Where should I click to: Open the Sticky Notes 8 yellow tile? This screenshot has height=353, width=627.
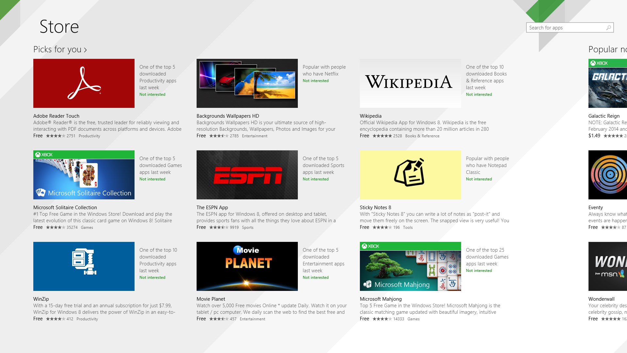tap(410, 175)
